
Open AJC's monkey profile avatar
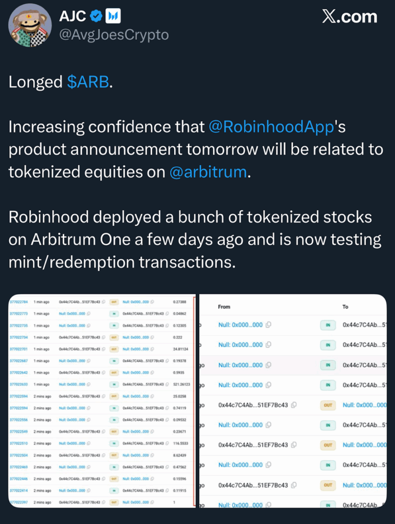pyautogui.click(x=30, y=26)
